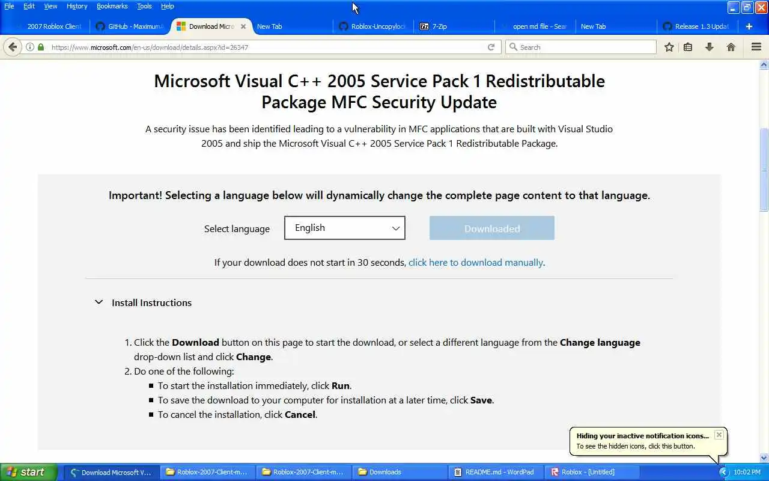This screenshot has width=769, height=481.
Task: Close the notification icons balloon tip
Action: pyautogui.click(x=719, y=435)
